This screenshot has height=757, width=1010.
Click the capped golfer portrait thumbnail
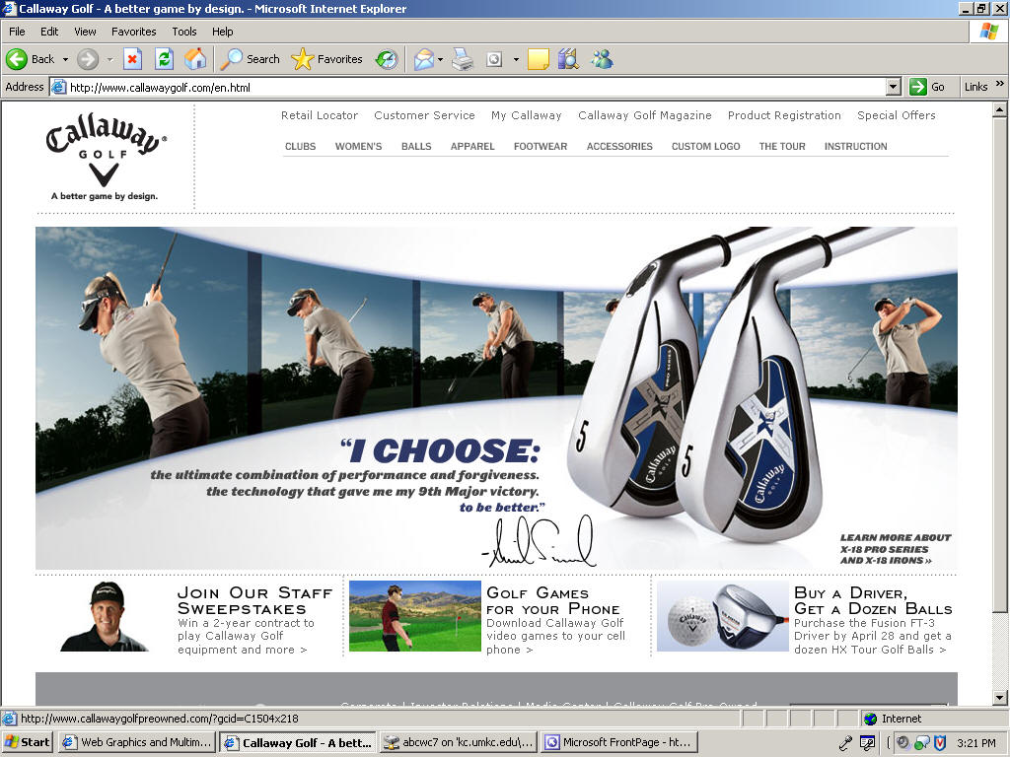[x=105, y=616]
